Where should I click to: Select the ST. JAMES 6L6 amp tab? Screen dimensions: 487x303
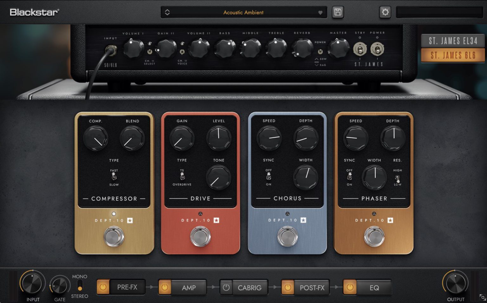(x=453, y=55)
